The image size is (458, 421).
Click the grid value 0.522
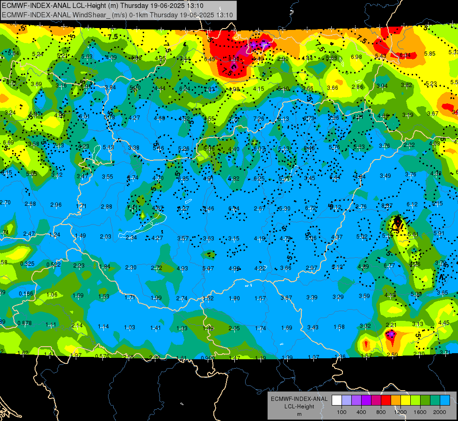[x=53, y=265]
